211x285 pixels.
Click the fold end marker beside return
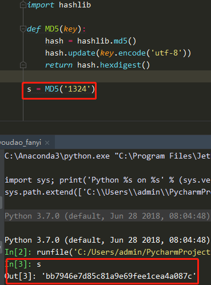[23, 65]
